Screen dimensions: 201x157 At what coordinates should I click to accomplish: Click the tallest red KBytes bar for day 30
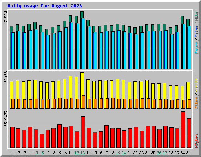[x=183, y=130]
